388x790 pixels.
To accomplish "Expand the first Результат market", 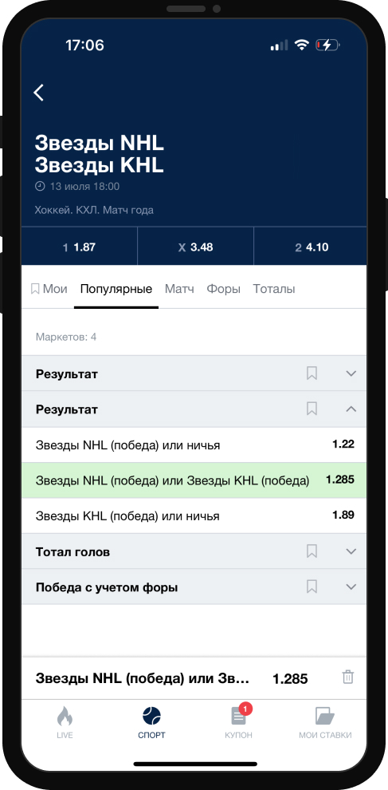I will (x=351, y=373).
